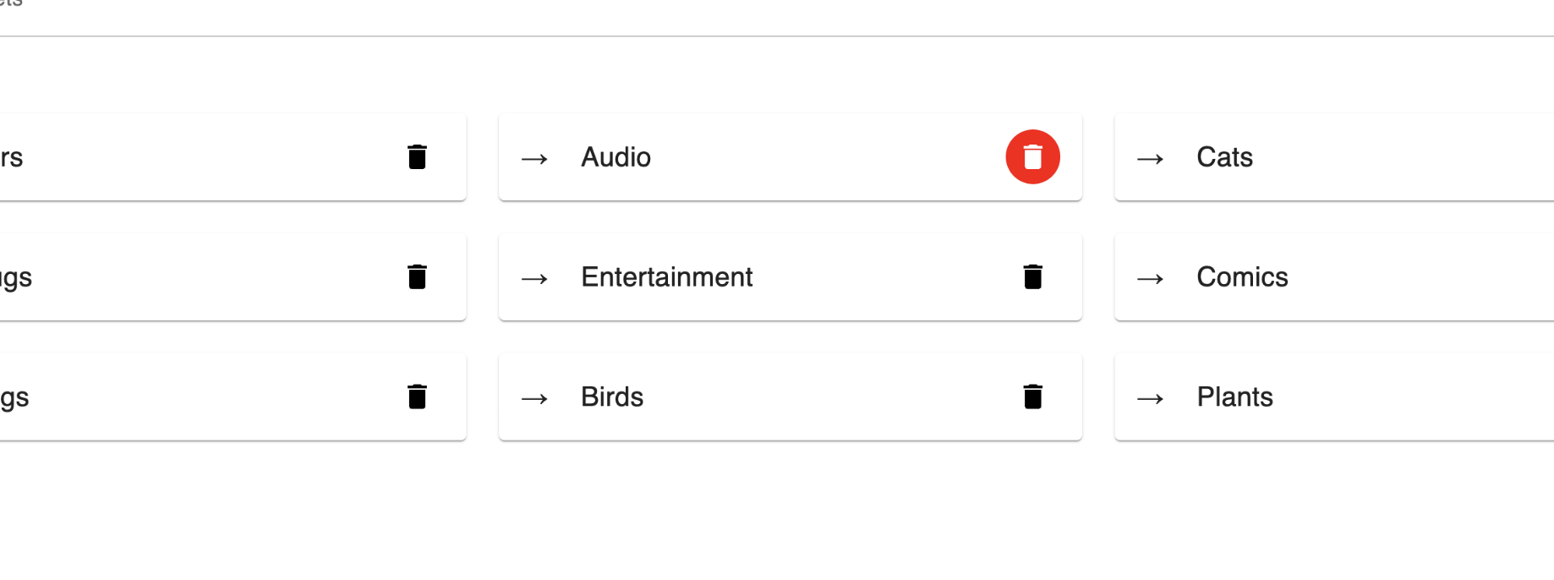Open the Audio category
1554x580 pixels.
click(616, 157)
